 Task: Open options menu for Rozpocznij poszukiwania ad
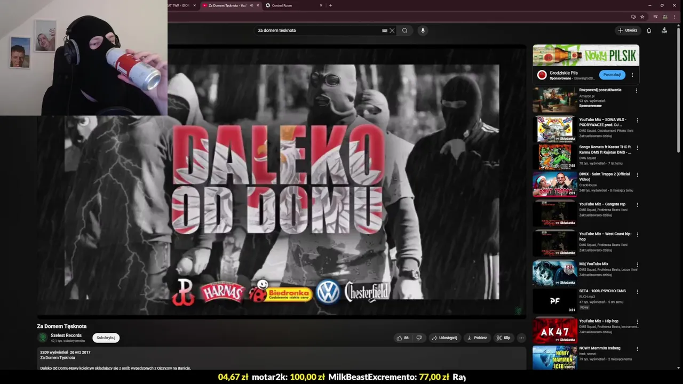click(636, 91)
